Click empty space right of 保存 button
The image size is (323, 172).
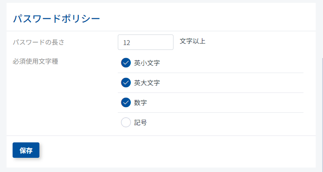click(163, 150)
